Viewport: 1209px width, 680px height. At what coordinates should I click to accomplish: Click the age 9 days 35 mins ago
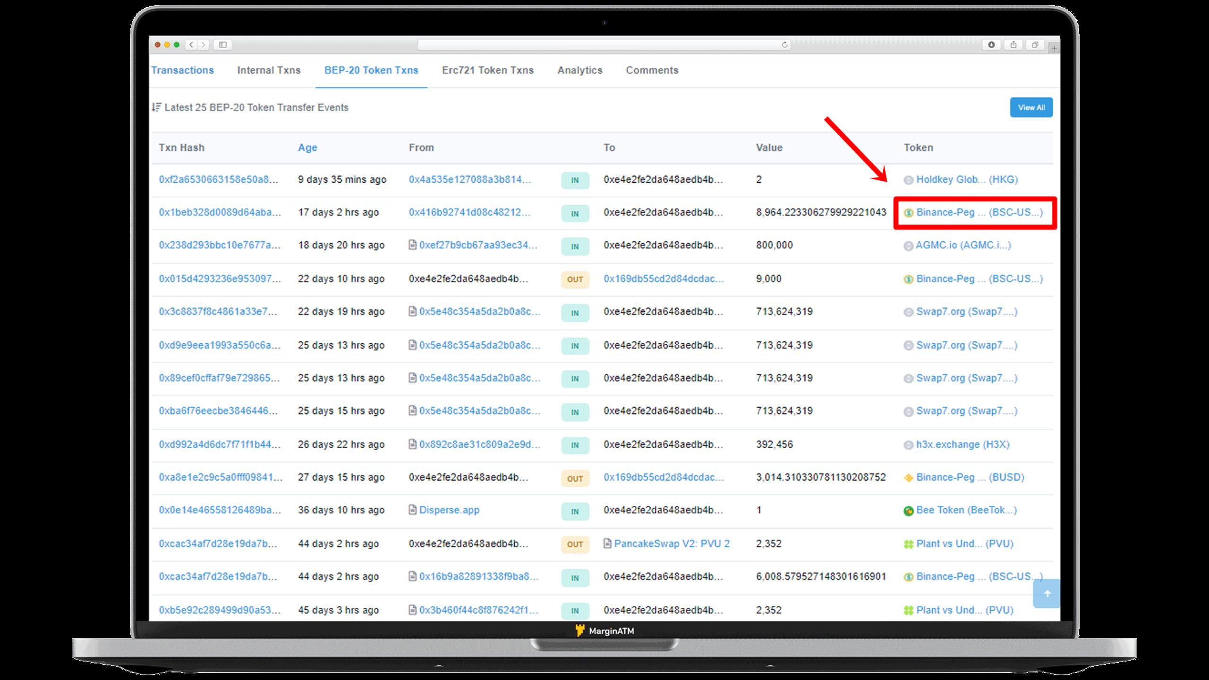click(342, 179)
